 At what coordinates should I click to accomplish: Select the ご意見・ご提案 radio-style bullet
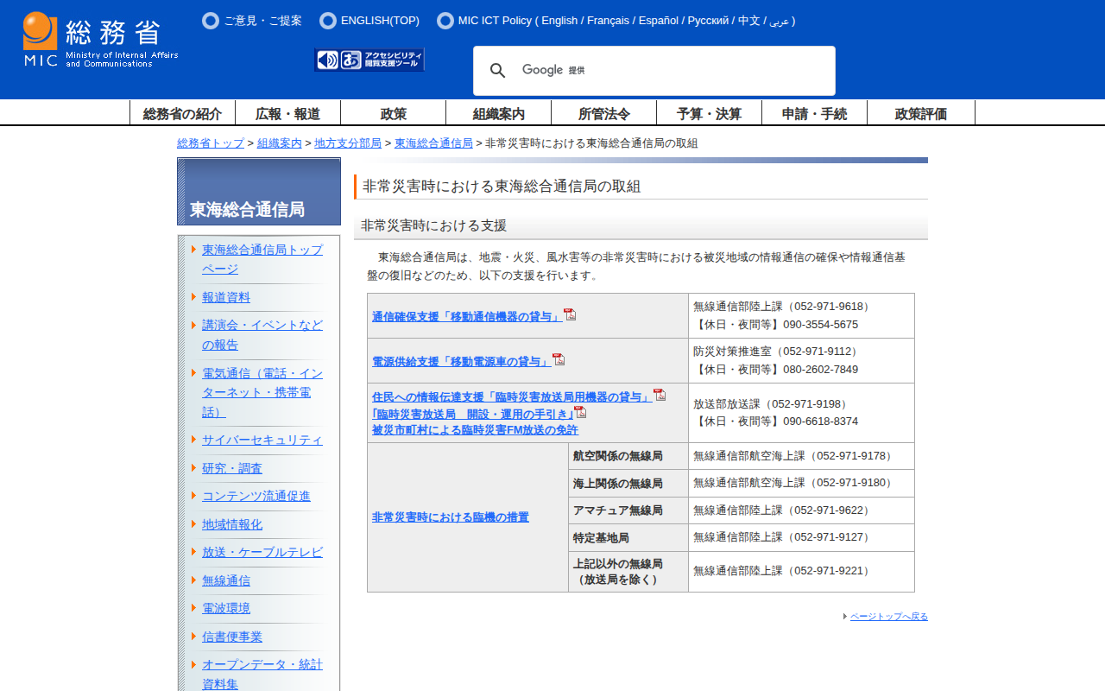211,21
